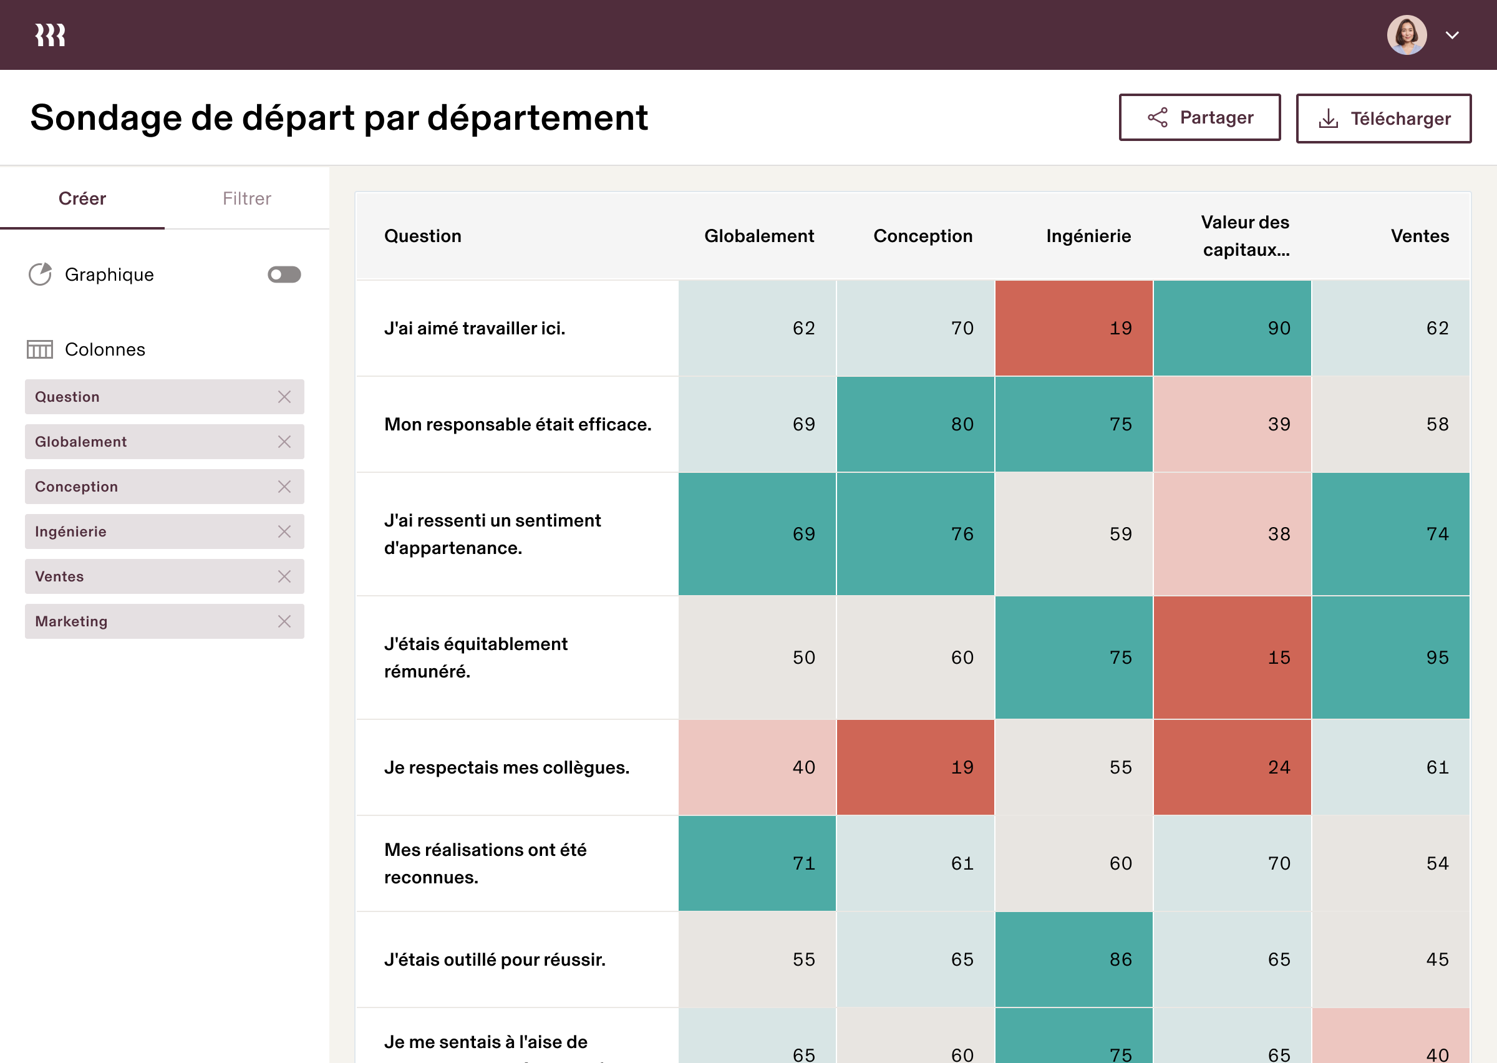
Task: Click the Valeur des capitaux column header
Action: (1244, 236)
